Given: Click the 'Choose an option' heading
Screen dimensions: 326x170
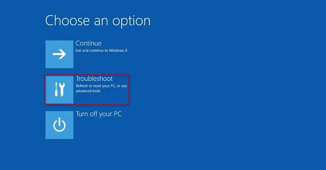Looking at the screenshot, I should pyautogui.click(x=98, y=21).
